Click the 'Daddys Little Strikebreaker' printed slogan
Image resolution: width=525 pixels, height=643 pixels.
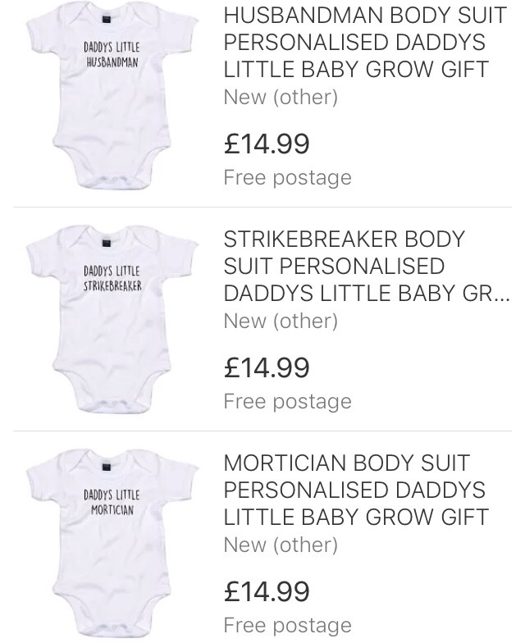112,278
